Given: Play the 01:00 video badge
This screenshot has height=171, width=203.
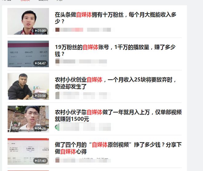Looking at the screenshot, I should [41, 31].
